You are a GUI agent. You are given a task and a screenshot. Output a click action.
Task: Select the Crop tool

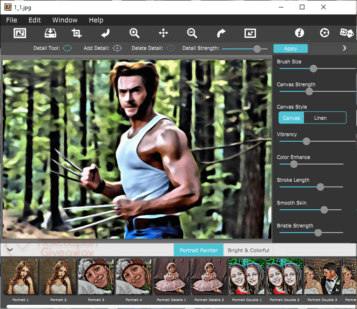point(76,33)
